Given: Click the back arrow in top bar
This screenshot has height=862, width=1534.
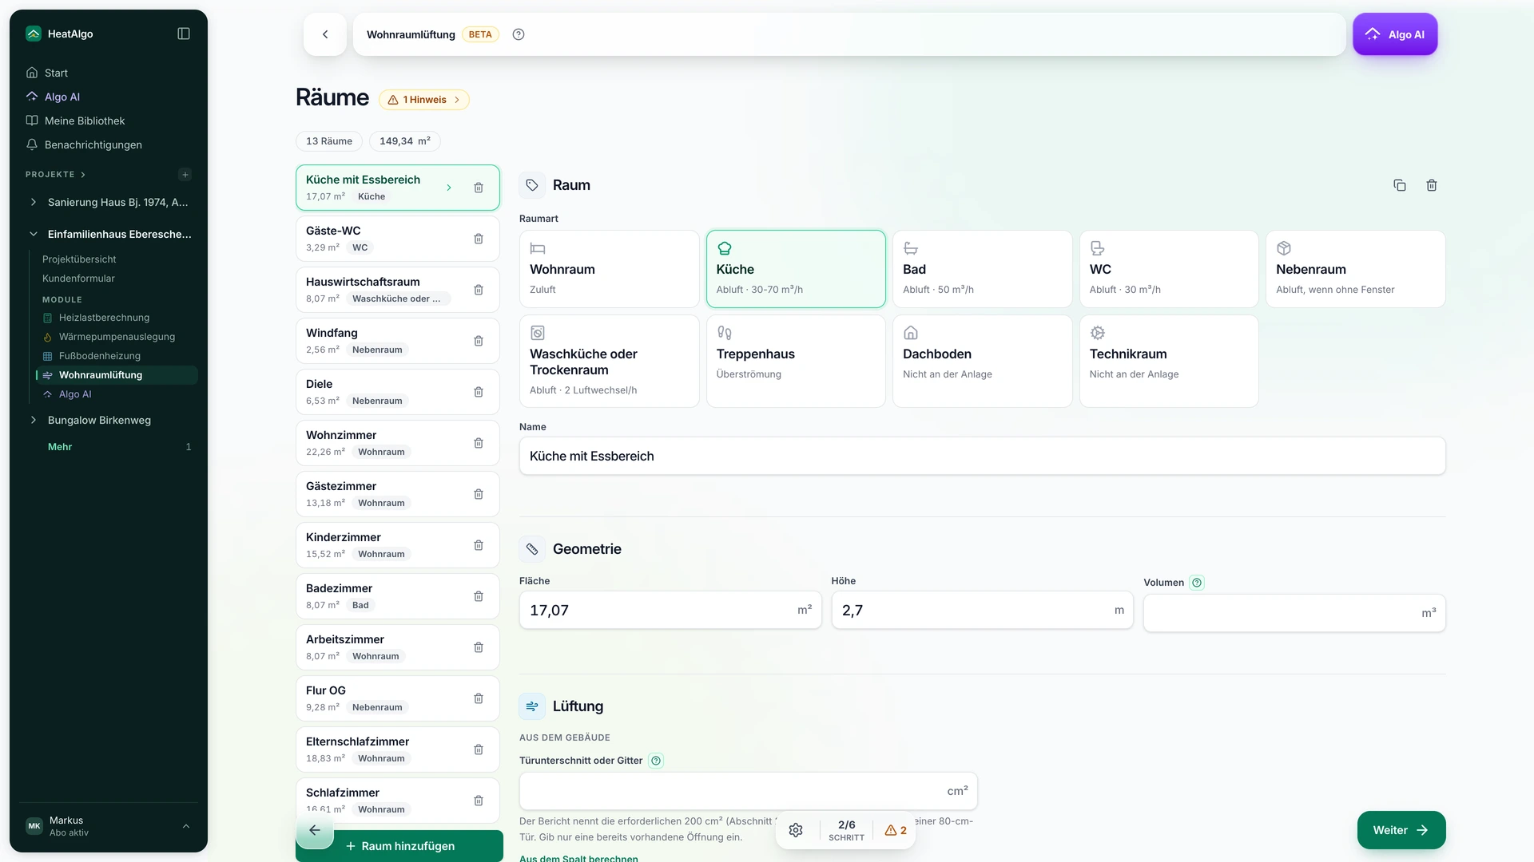Looking at the screenshot, I should point(325,34).
